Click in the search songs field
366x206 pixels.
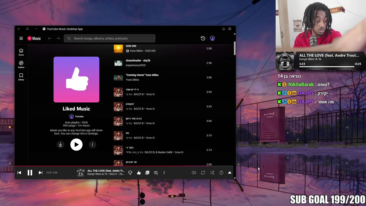pos(110,38)
